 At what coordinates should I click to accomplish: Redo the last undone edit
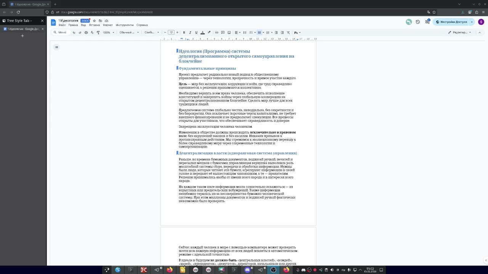(x=80, y=32)
